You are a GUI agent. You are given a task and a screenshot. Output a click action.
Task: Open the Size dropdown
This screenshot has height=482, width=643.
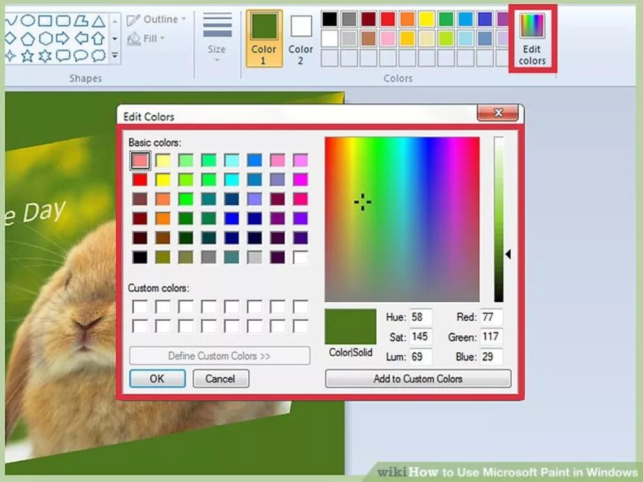point(217,38)
